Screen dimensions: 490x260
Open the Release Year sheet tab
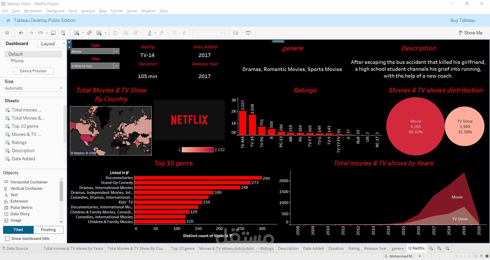tap(375, 249)
